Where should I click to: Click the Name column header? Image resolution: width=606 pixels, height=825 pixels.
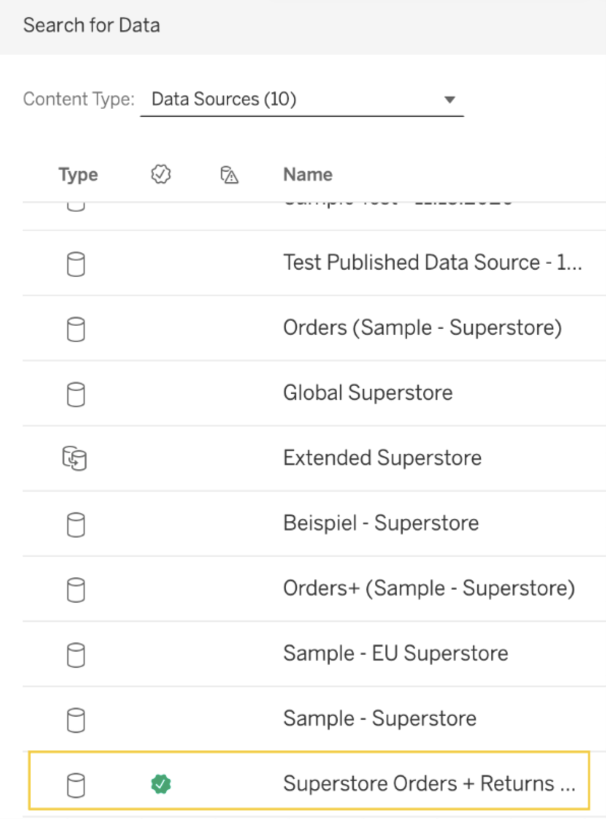tap(307, 174)
